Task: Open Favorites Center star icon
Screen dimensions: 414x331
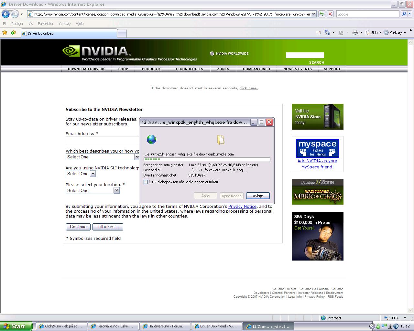Action: click(x=5, y=33)
